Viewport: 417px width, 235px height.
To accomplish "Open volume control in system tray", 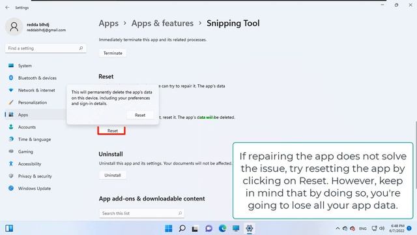I will click(x=382, y=228).
